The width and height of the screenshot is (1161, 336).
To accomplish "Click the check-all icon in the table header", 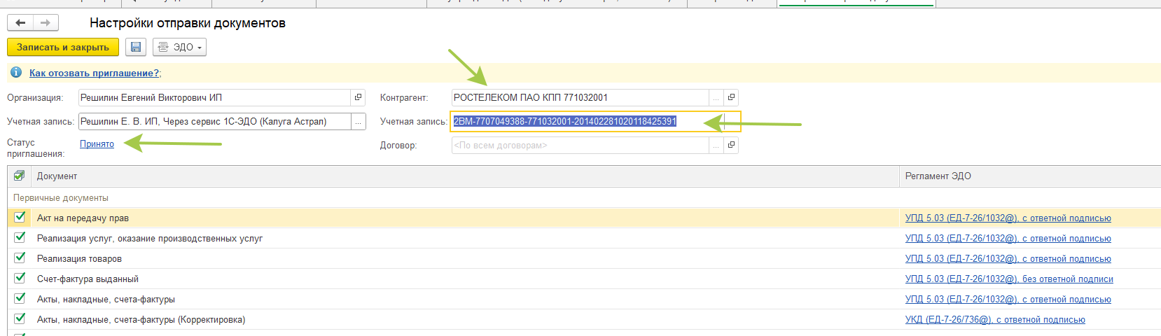I will (19, 176).
